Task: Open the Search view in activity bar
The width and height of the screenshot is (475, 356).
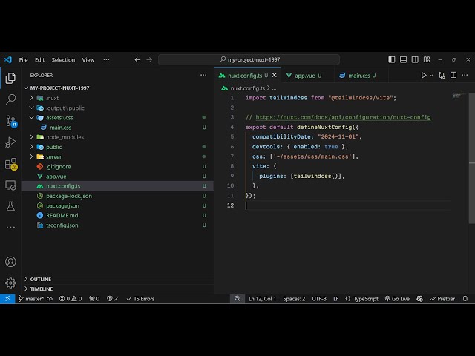Action: (10, 99)
